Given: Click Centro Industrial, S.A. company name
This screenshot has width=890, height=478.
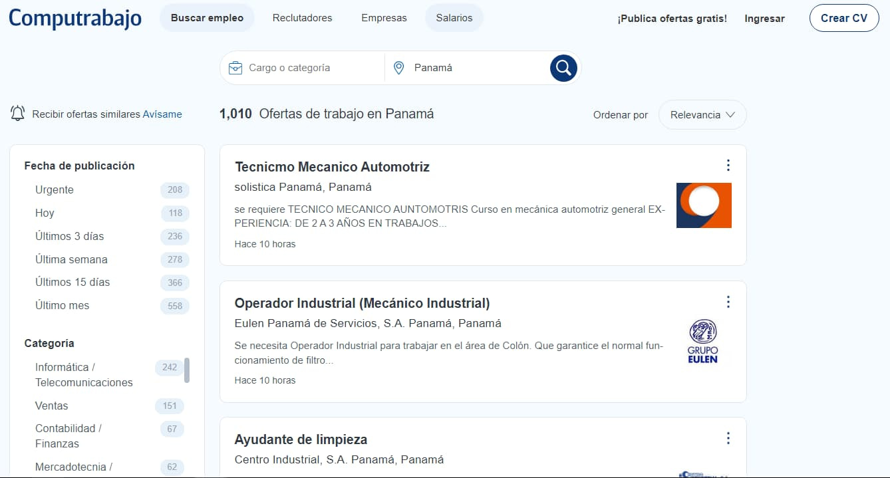Looking at the screenshot, I should click(x=291, y=459).
